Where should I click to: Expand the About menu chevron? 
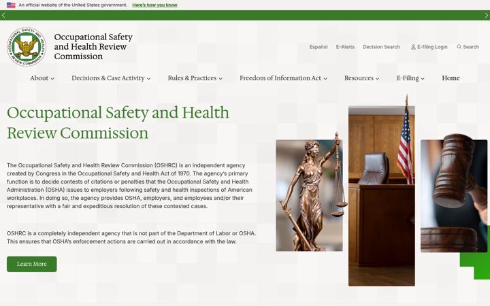[52, 79]
